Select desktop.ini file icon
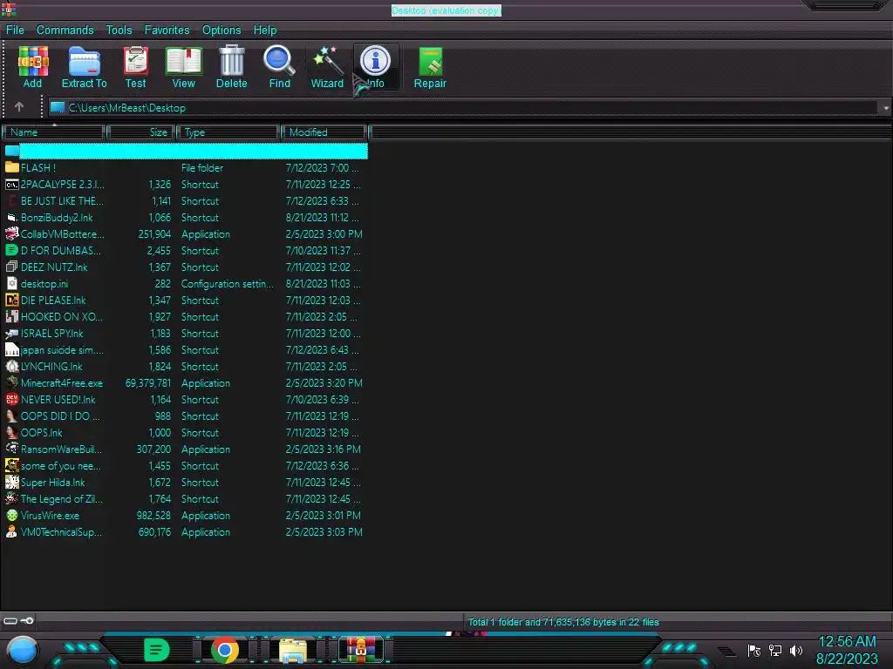Image resolution: width=893 pixels, height=669 pixels. [12, 283]
